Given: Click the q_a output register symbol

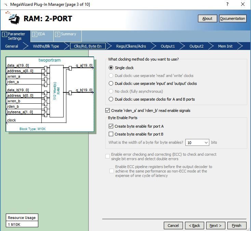Looking at the screenshot, I should (70, 68).
